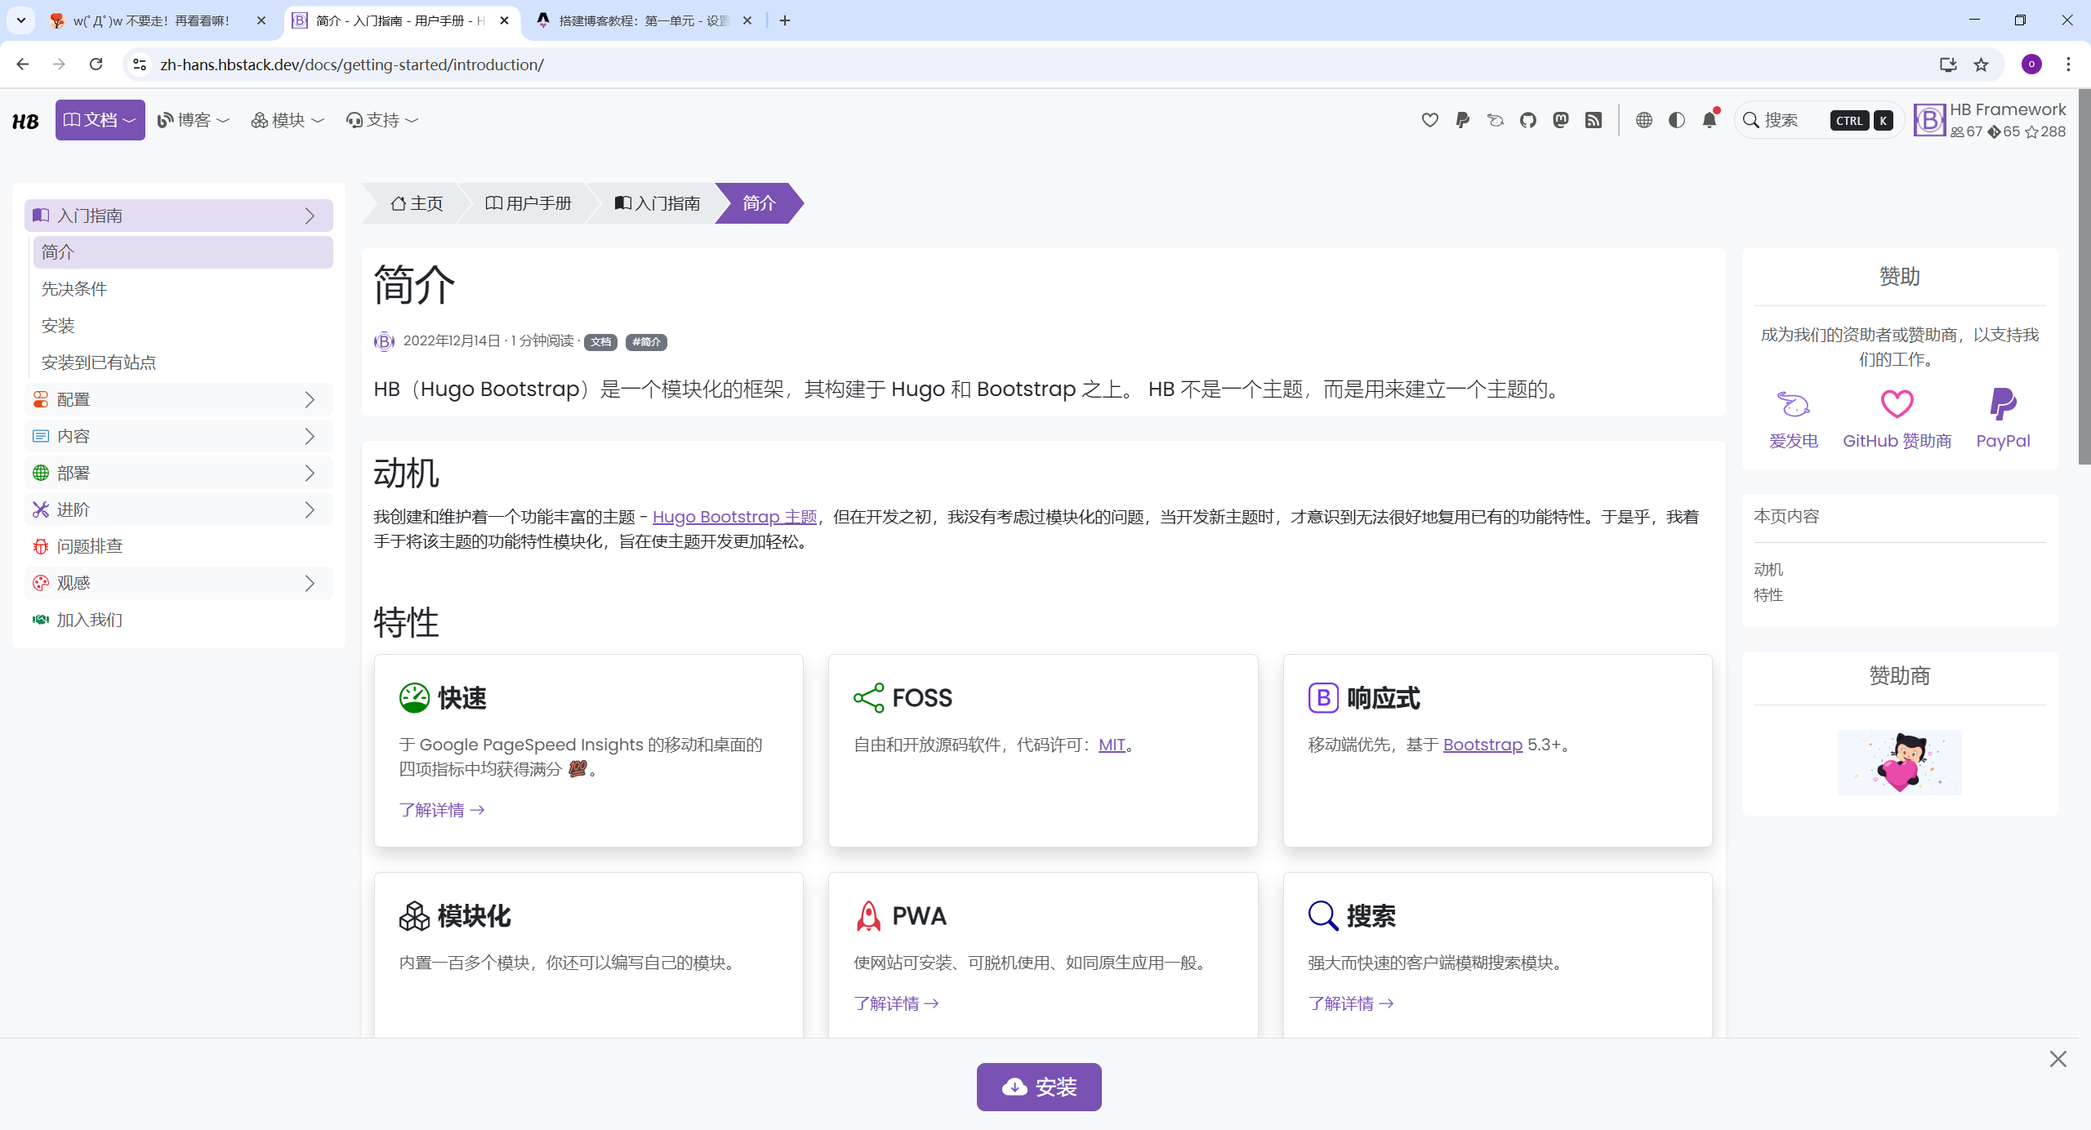The width and height of the screenshot is (2091, 1130).
Task: Open the language globe icon
Action: [x=1643, y=120]
